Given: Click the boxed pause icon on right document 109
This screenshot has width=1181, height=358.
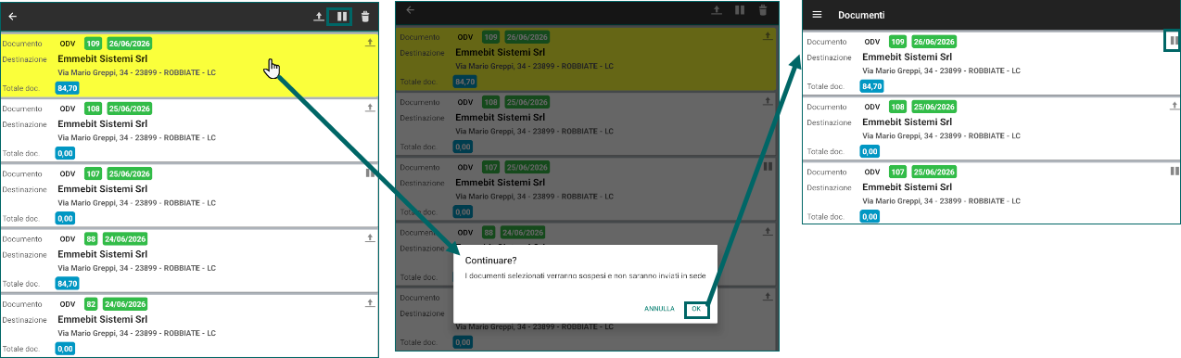Looking at the screenshot, I should [1174, 41].
